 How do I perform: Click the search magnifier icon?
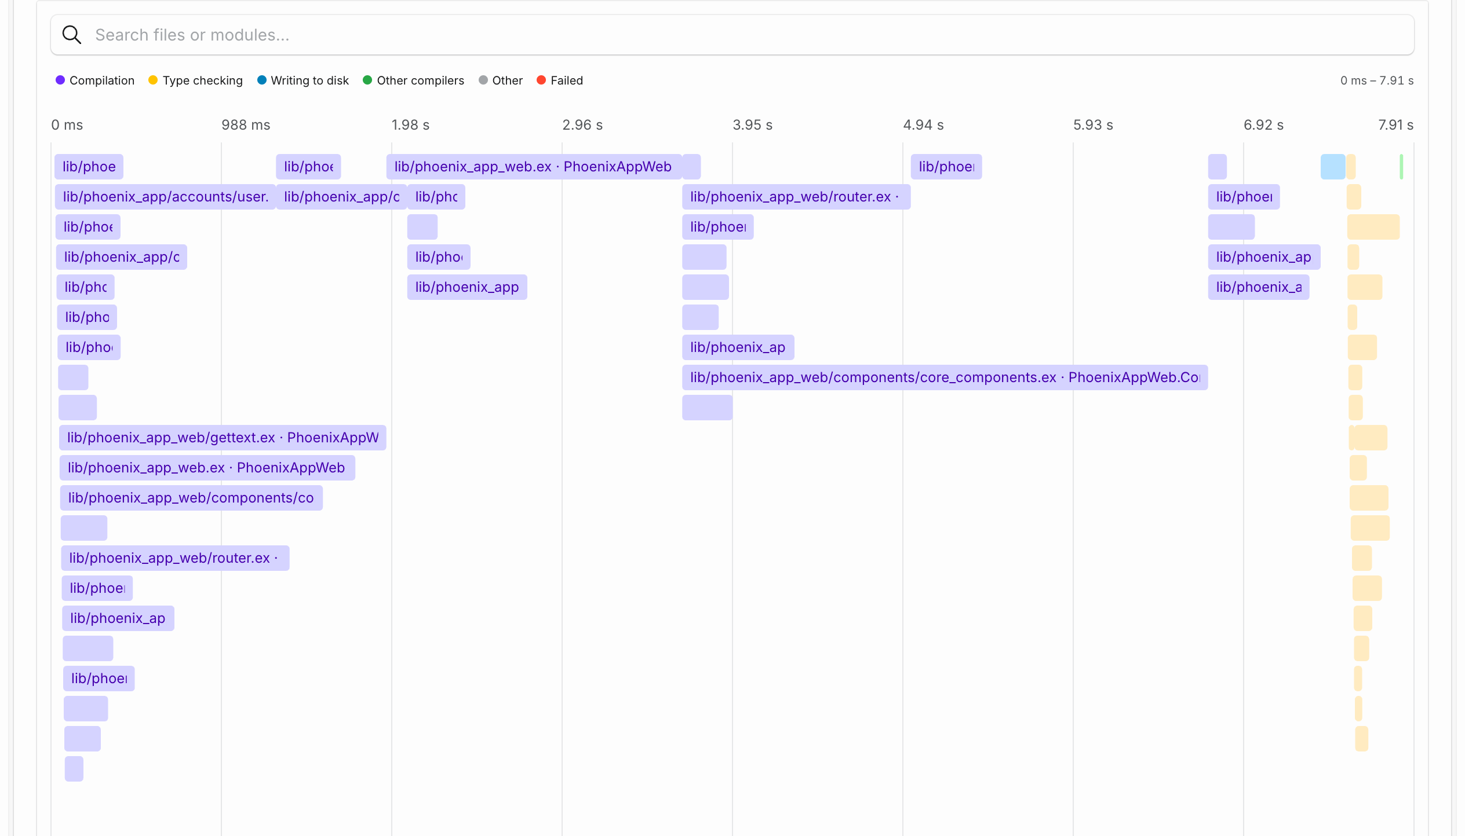[x=72, y=35]
